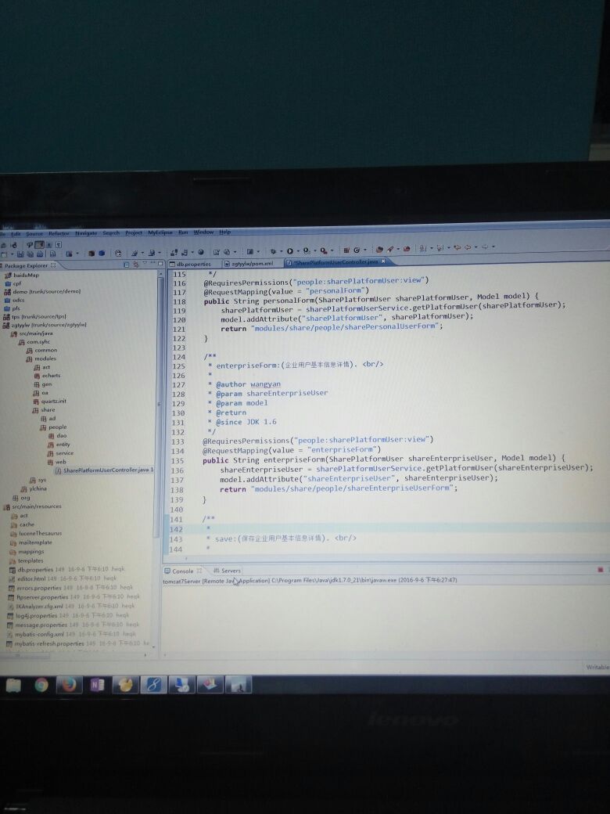Screen dimensions: 610x814
Task: Launch OneNote from the taskbar
Action: click(x=97, y=686)
